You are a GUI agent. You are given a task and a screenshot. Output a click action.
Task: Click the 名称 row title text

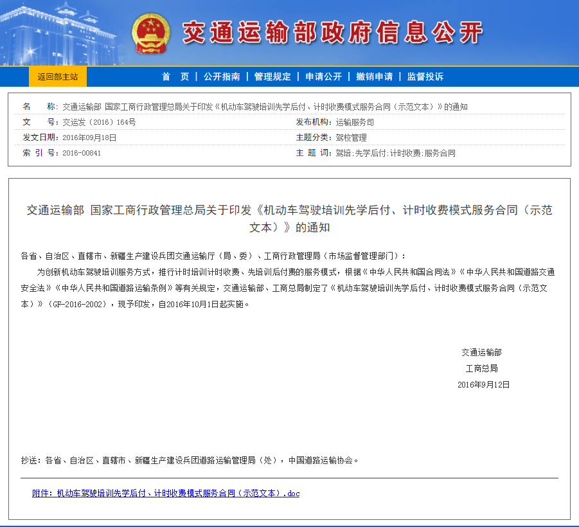(265, 107)
